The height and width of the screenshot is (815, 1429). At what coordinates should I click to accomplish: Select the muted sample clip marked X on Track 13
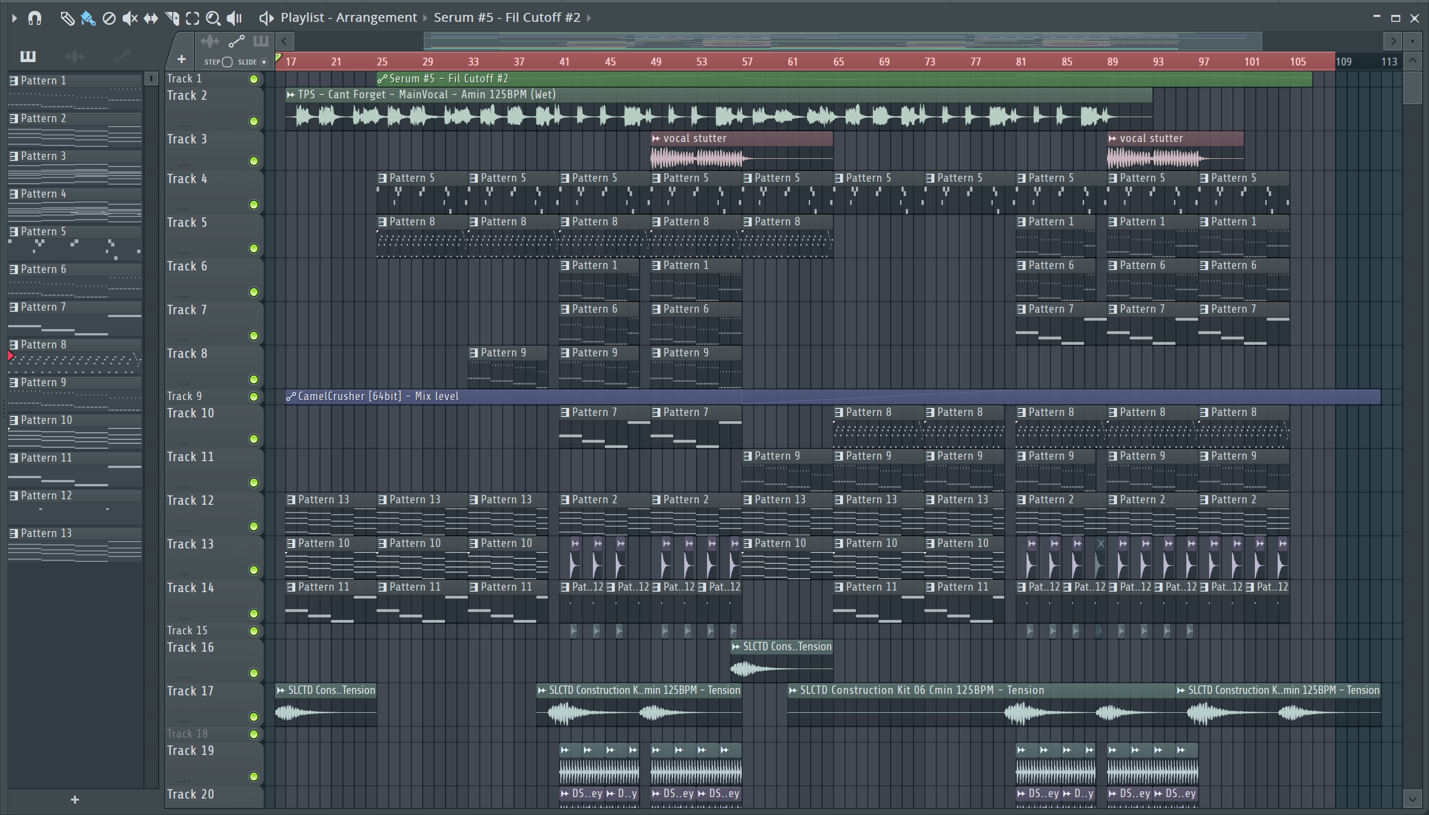pos(1100,557)
